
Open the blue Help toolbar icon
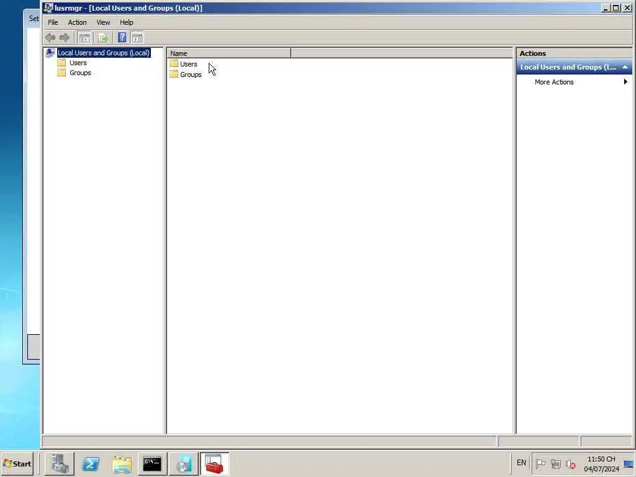click(122, 38)
